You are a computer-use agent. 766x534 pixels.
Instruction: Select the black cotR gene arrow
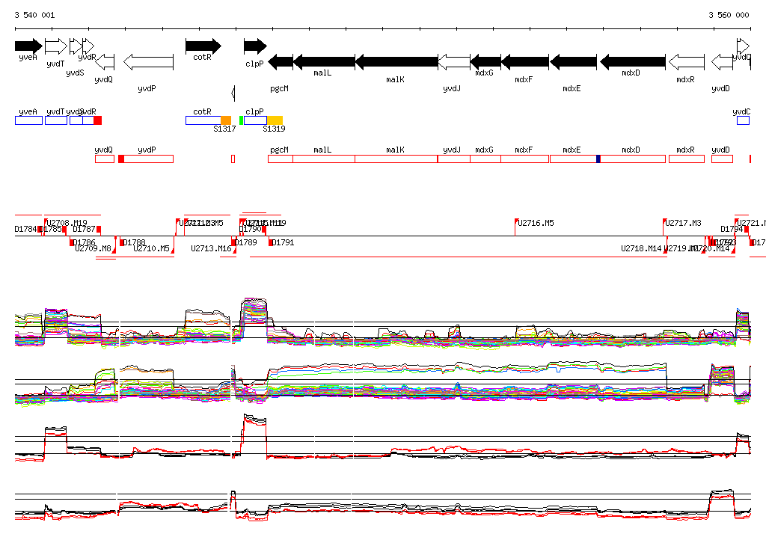[x=203, y=46]
